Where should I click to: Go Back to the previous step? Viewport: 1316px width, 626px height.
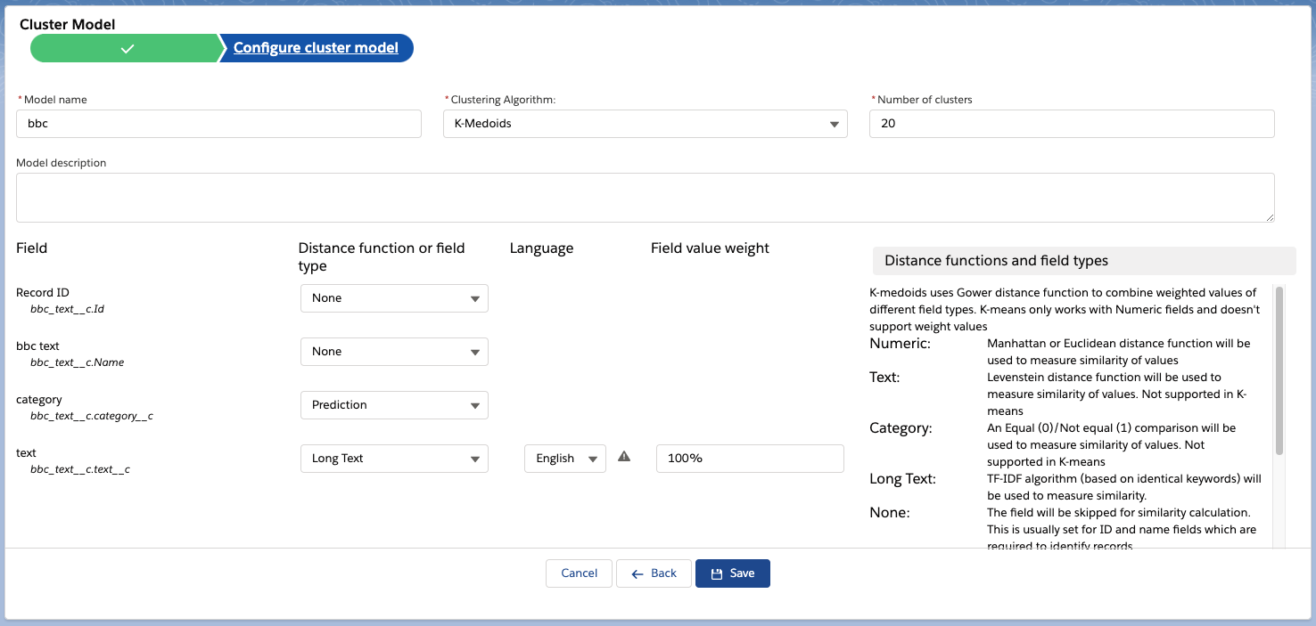[x=654, y=573]
